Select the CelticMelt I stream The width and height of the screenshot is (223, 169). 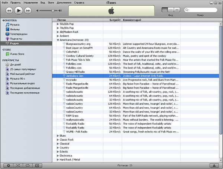point(136,52)
